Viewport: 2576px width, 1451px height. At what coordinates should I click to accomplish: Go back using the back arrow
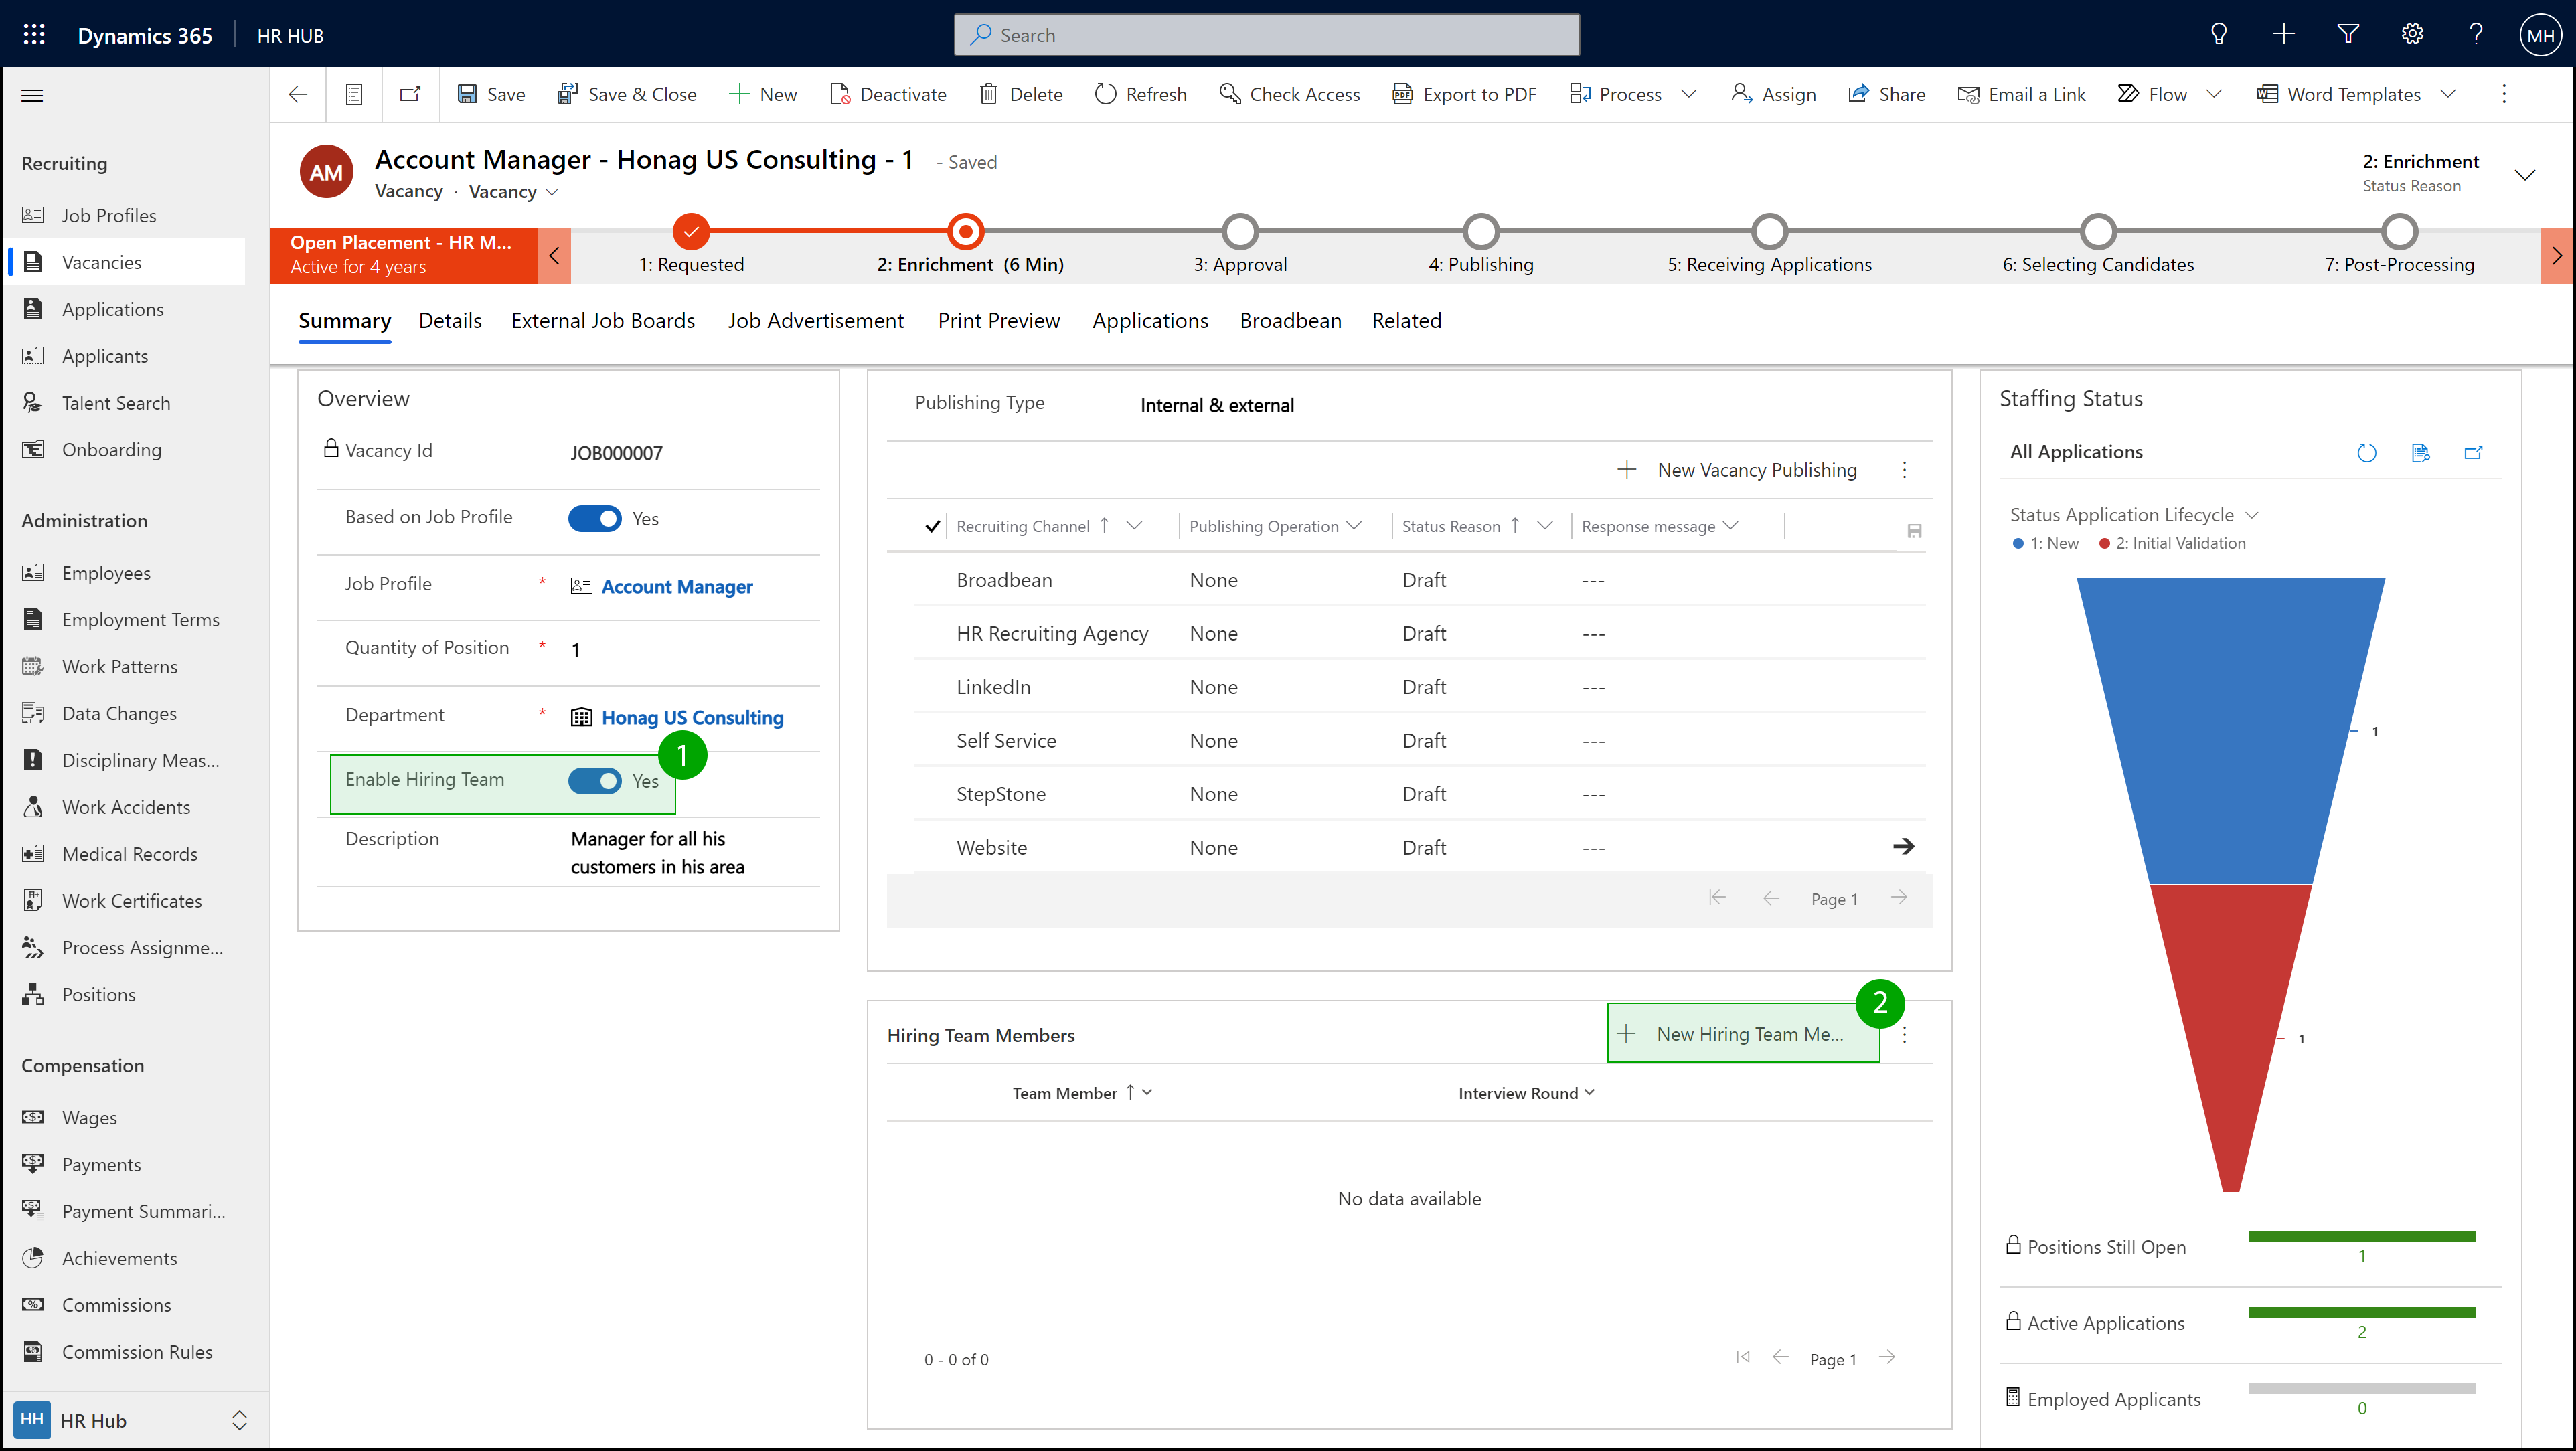tap(298, 94)
